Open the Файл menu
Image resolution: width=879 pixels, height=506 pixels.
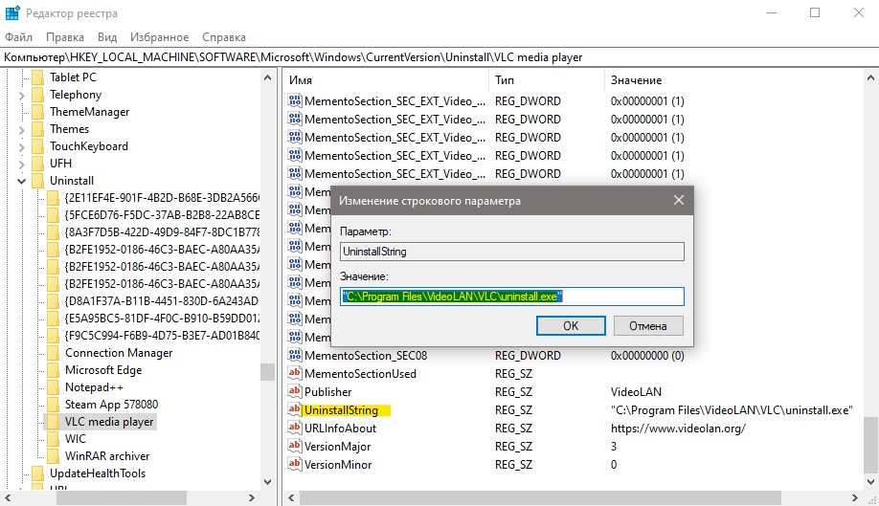pyautogui.click(x=18, y=37)
